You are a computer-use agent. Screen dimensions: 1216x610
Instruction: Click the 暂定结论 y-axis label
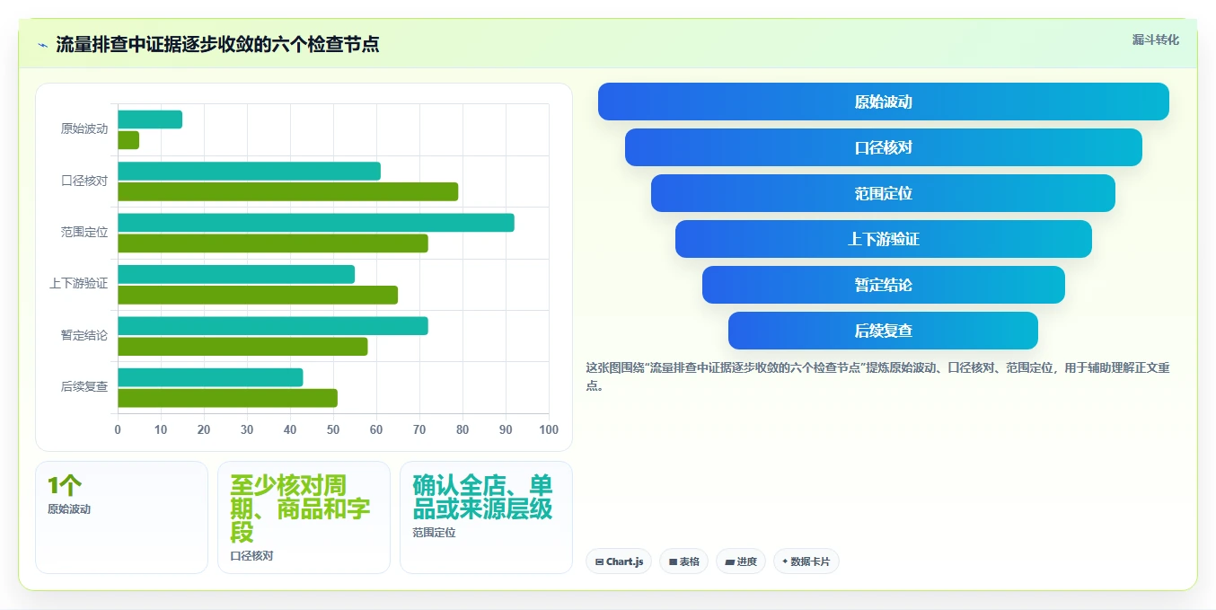point(84,336)
